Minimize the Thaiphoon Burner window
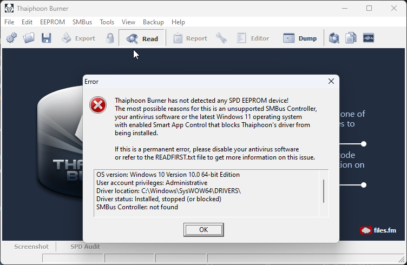This screenshot has height=265, width=407. tap(345, 8)
